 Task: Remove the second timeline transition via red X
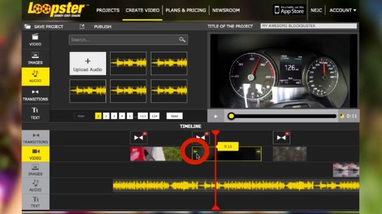point(207,134)
